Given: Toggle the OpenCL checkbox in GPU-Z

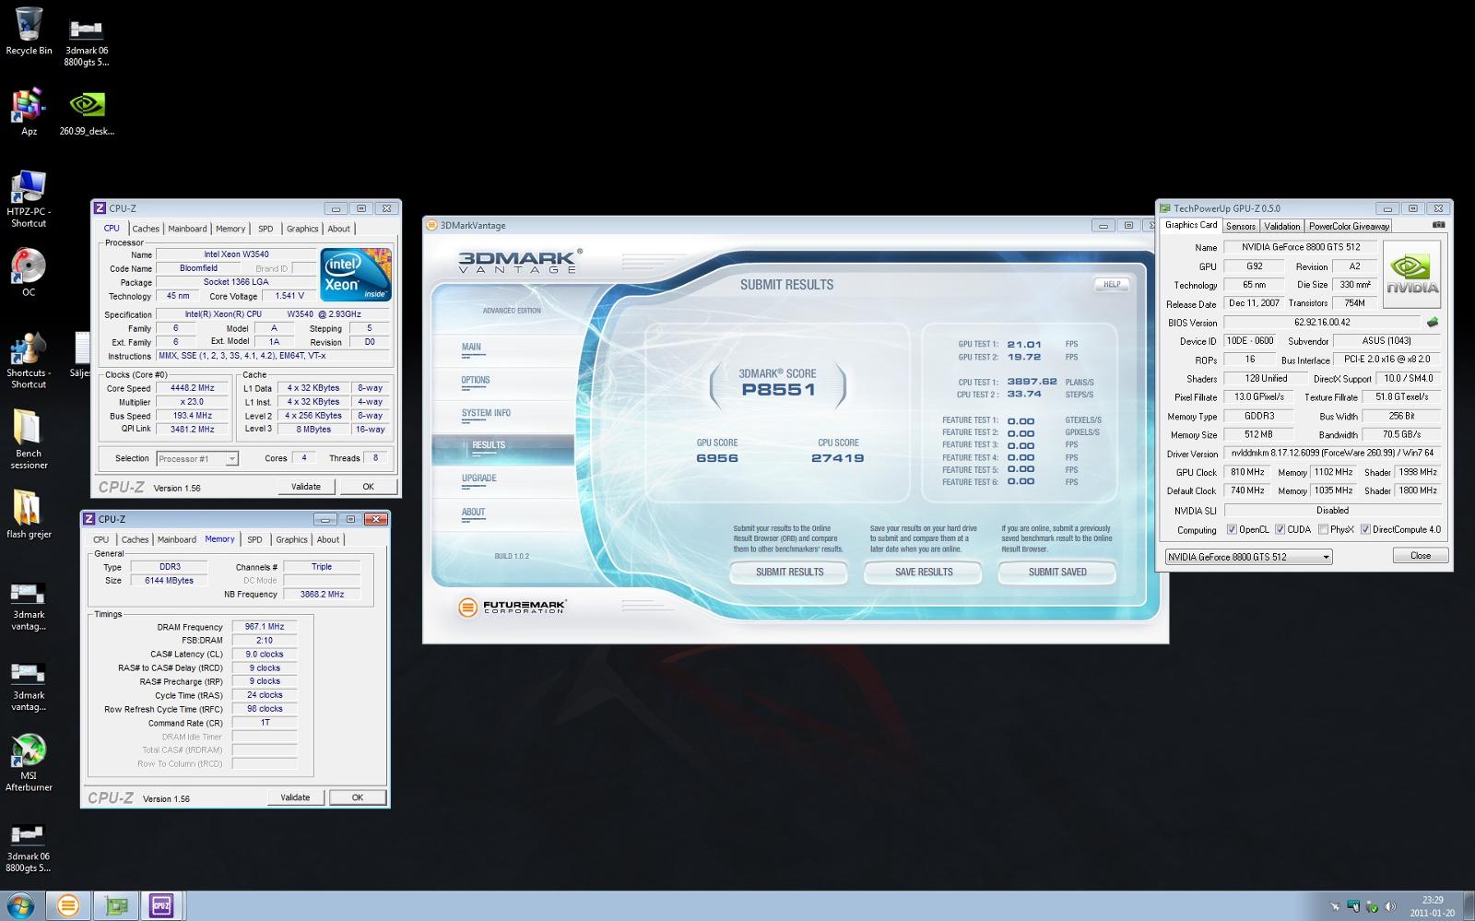Looking at the screenshot, I should [1232, 529].
